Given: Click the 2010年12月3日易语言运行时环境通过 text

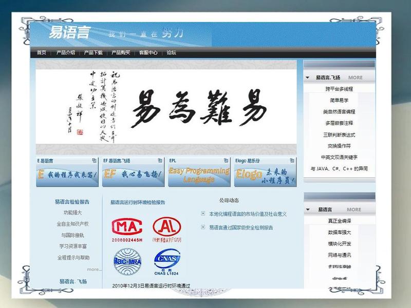Looking at the screenshot, I should click(151, 286).
